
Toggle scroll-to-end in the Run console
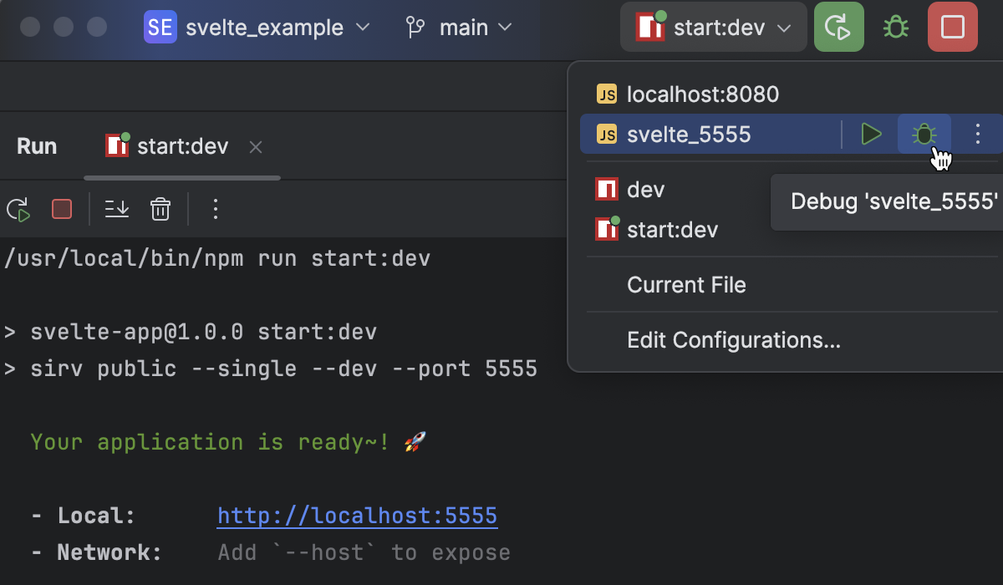pos(117,209)
